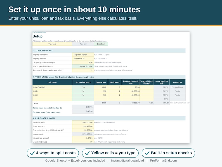The image size is (222, 167).
Task: Click Unit A square feet cell 1,200
Action: [101, 87]
